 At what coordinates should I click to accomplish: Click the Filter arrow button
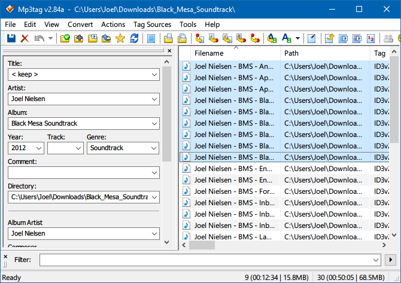pos(390,260)
